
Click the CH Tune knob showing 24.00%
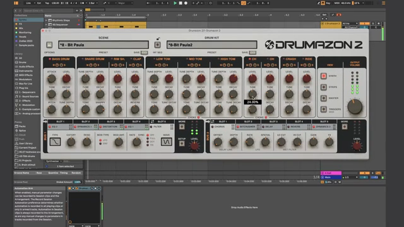(252, 94)
